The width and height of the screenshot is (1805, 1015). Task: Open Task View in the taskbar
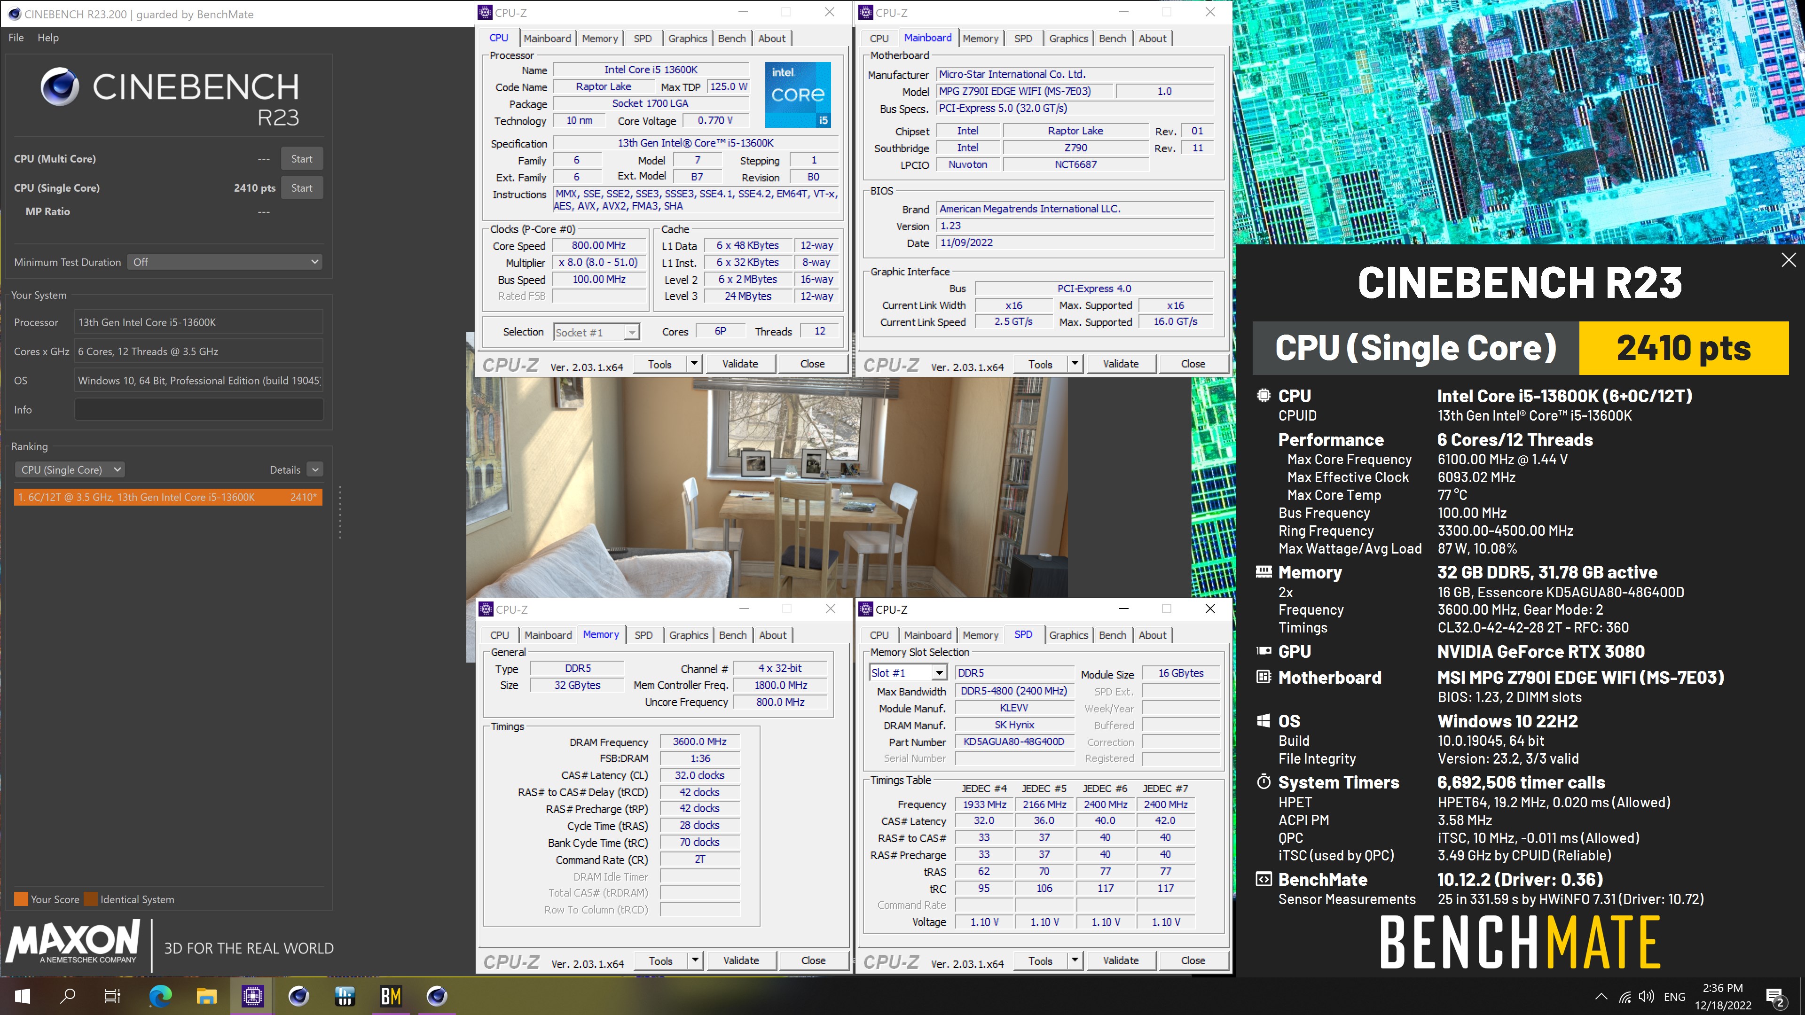coord(113,995)
